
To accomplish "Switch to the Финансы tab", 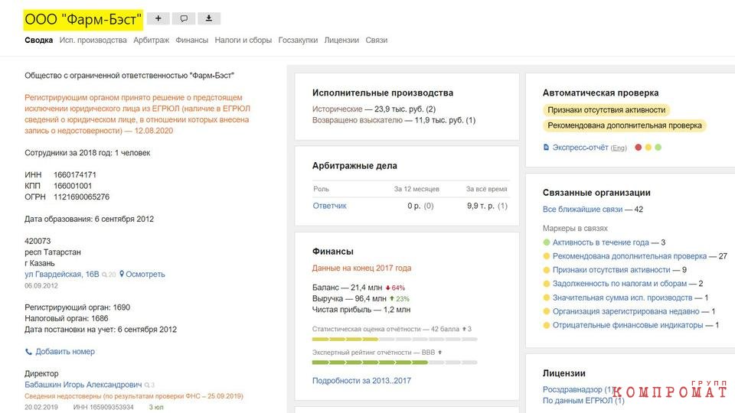I will point(191,41).
